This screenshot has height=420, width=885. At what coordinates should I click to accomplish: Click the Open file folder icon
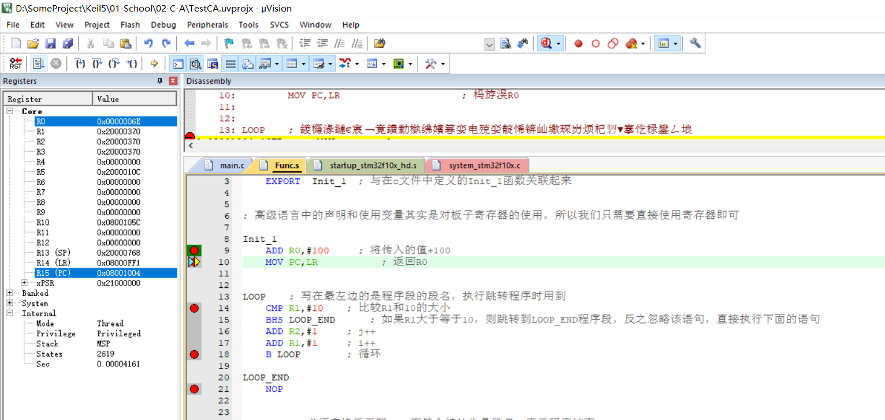coord(34,43)
